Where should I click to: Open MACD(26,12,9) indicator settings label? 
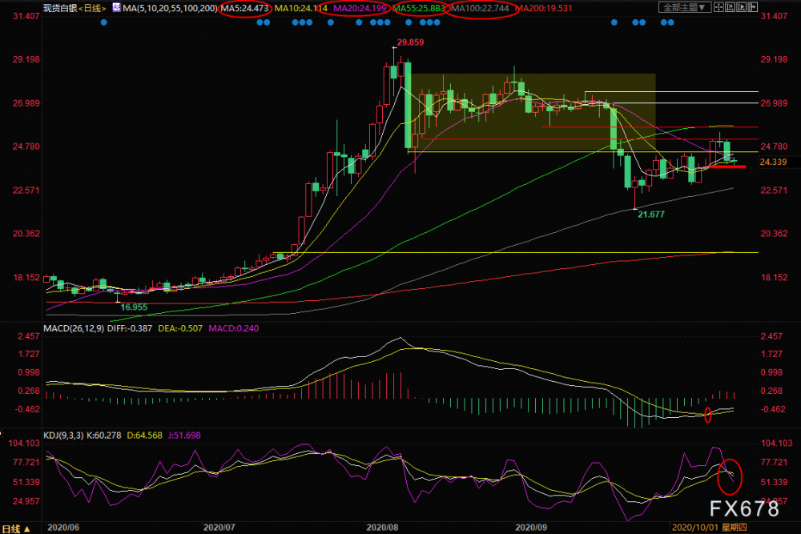[74, 328]
